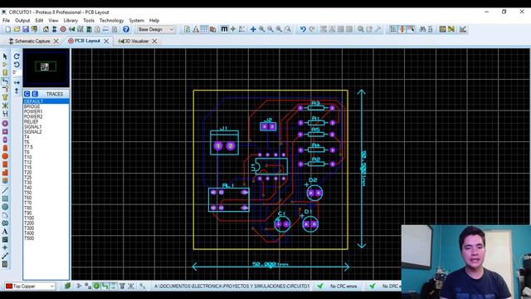Select the 2D graphics box tool
531x299 pixels.
5,199
